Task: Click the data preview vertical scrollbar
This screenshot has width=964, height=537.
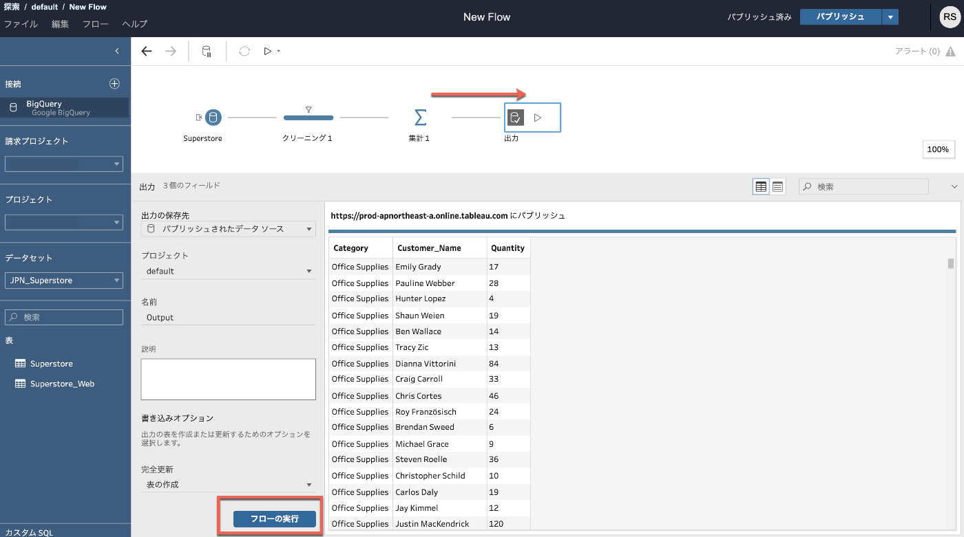Action: point(951,263)
